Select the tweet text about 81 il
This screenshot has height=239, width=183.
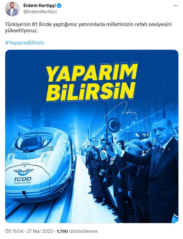(88, 27)
